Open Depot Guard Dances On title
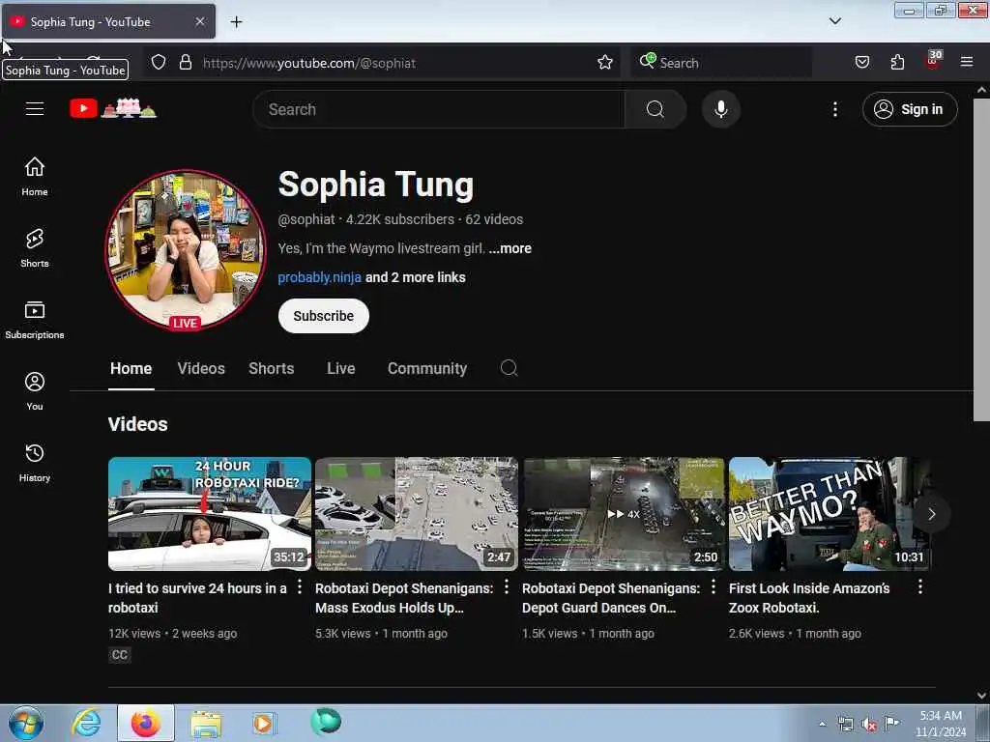The image size is (990, 742). (x=611, y=597)
